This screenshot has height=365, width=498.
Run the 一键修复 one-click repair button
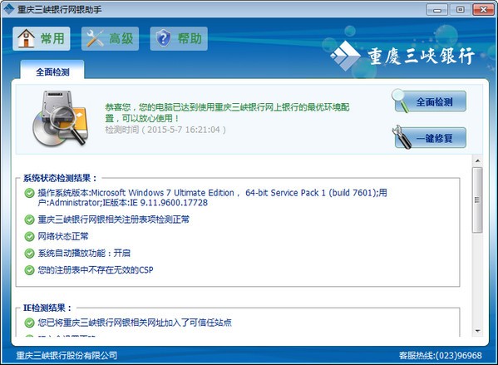430,138
